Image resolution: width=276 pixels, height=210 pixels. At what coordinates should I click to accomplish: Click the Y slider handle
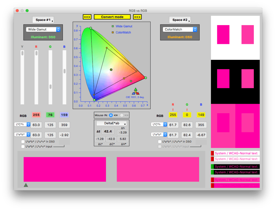click(22, 53)
